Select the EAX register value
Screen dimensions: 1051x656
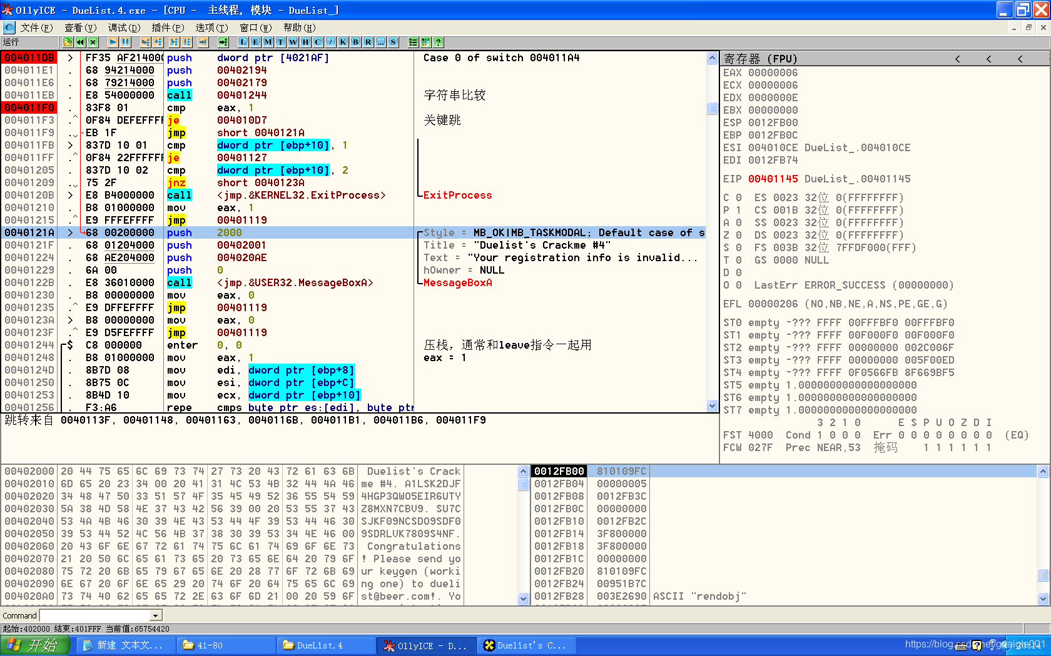(773, 72)
